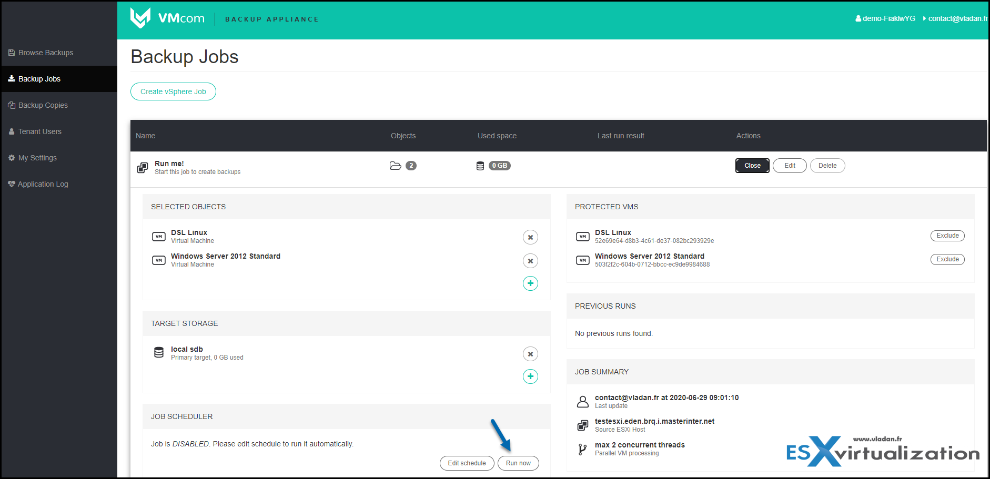Click max 2 concurrent threads text
The height and width of the screenshot is (479, 990).
coord(640,445)
